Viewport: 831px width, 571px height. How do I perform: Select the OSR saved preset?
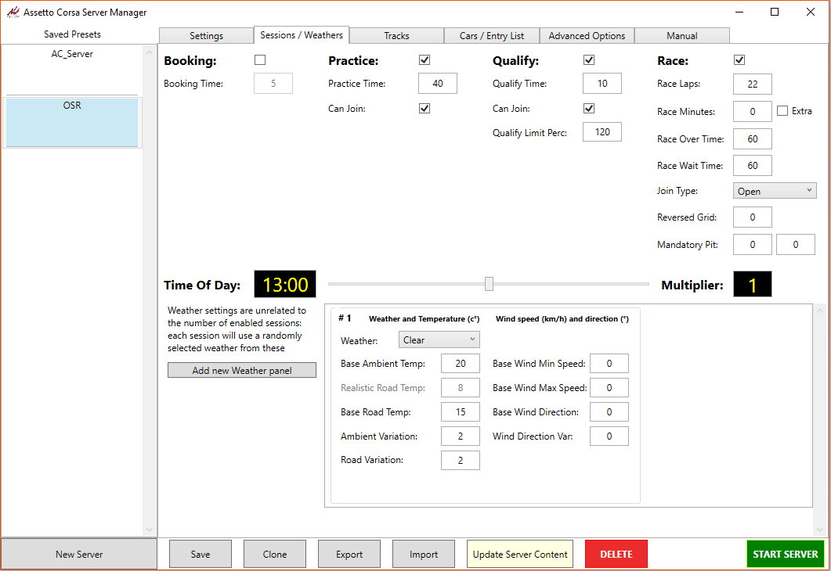point(72,122)
